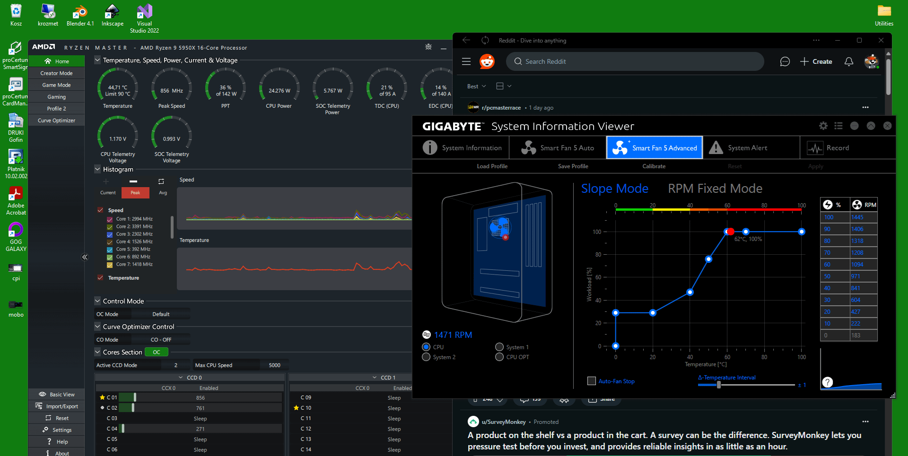
Task: Click the Reddit logo home icon
Action: coord(487,61)
